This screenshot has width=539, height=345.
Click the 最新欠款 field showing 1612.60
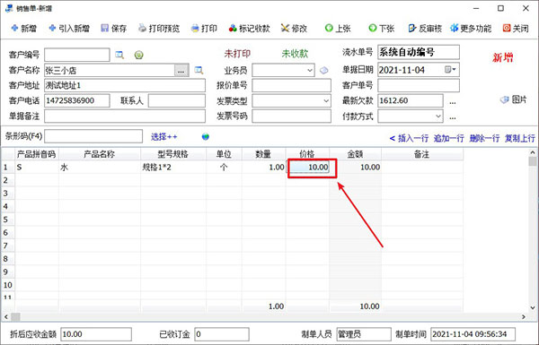(x=411, y=101)
